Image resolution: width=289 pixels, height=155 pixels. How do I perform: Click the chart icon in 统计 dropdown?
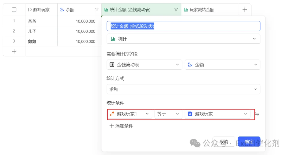pyautogui.click(x=113, y=39)
